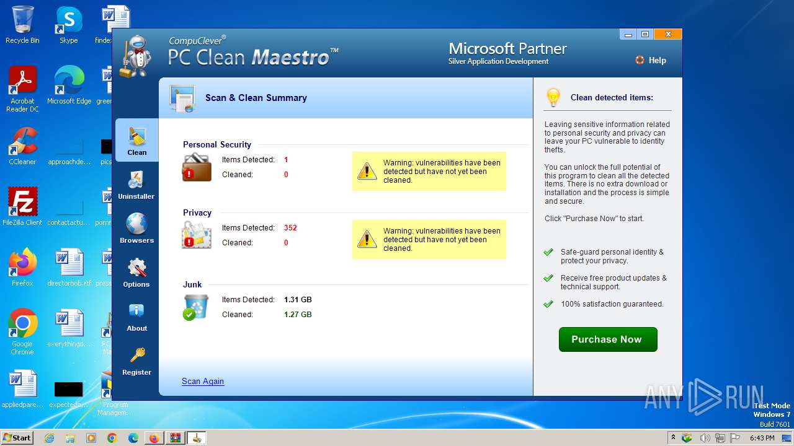Select expecteda file on desktop
The height and width of the screenshot is (446, 794).
(69, 393)
